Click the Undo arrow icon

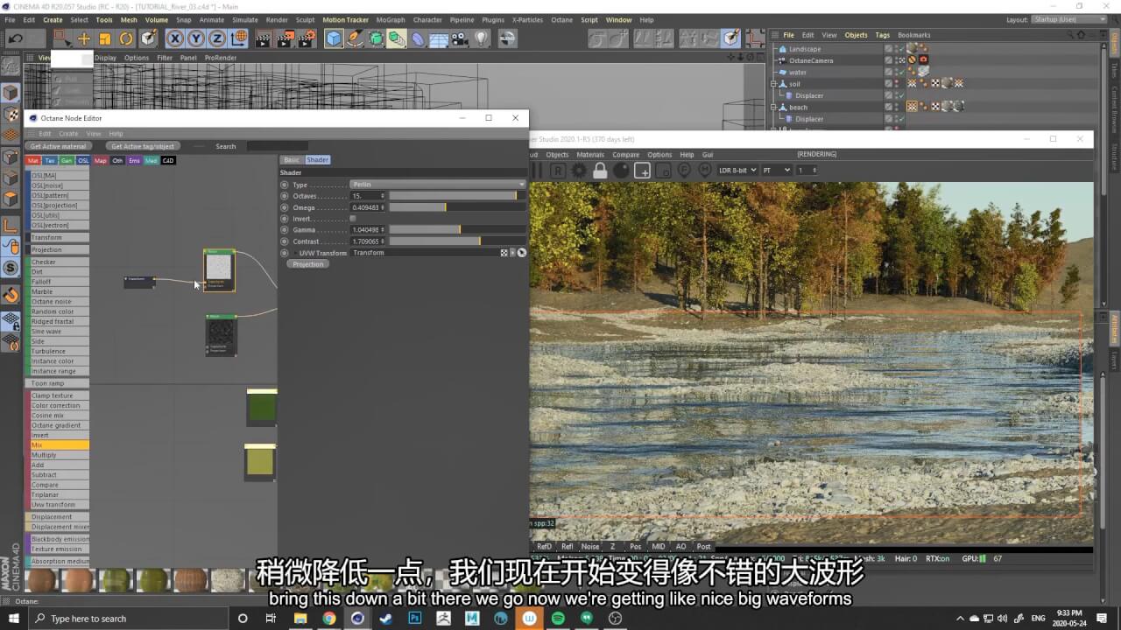[x=15, y=38]
